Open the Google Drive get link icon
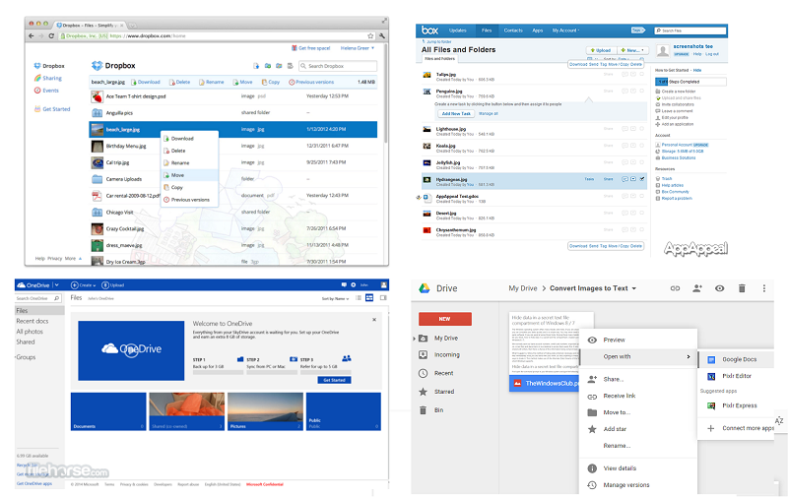The width and height of the screenshot is (788, 497). pyautogui.click(x=675, y=288)
